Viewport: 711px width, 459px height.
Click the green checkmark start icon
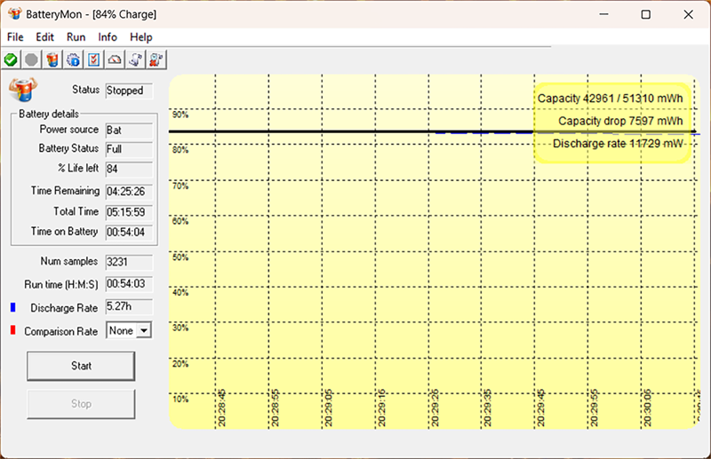(x=11, y=59)
